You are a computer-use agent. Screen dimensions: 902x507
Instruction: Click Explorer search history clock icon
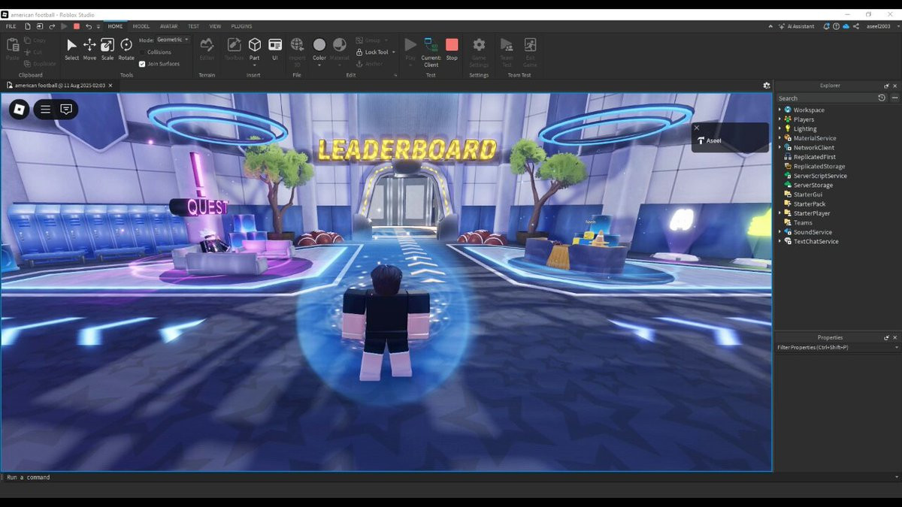pyautogui.click(x=882, y=98)
